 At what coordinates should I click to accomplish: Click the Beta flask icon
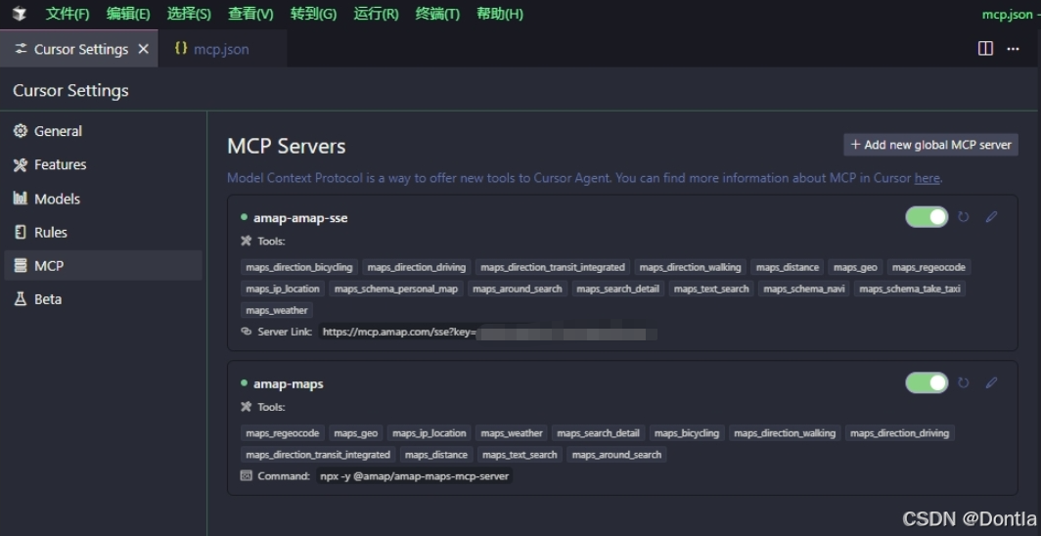click(x=21, y=298)
